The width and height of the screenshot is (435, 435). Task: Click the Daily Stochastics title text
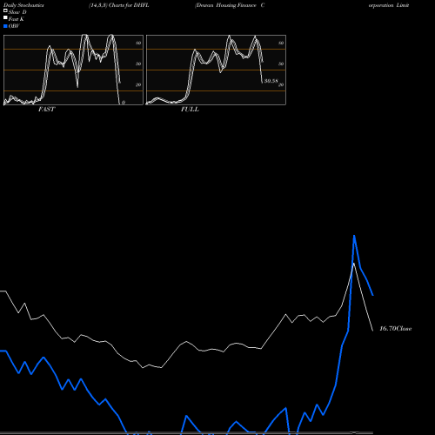[x=23, y=5]
